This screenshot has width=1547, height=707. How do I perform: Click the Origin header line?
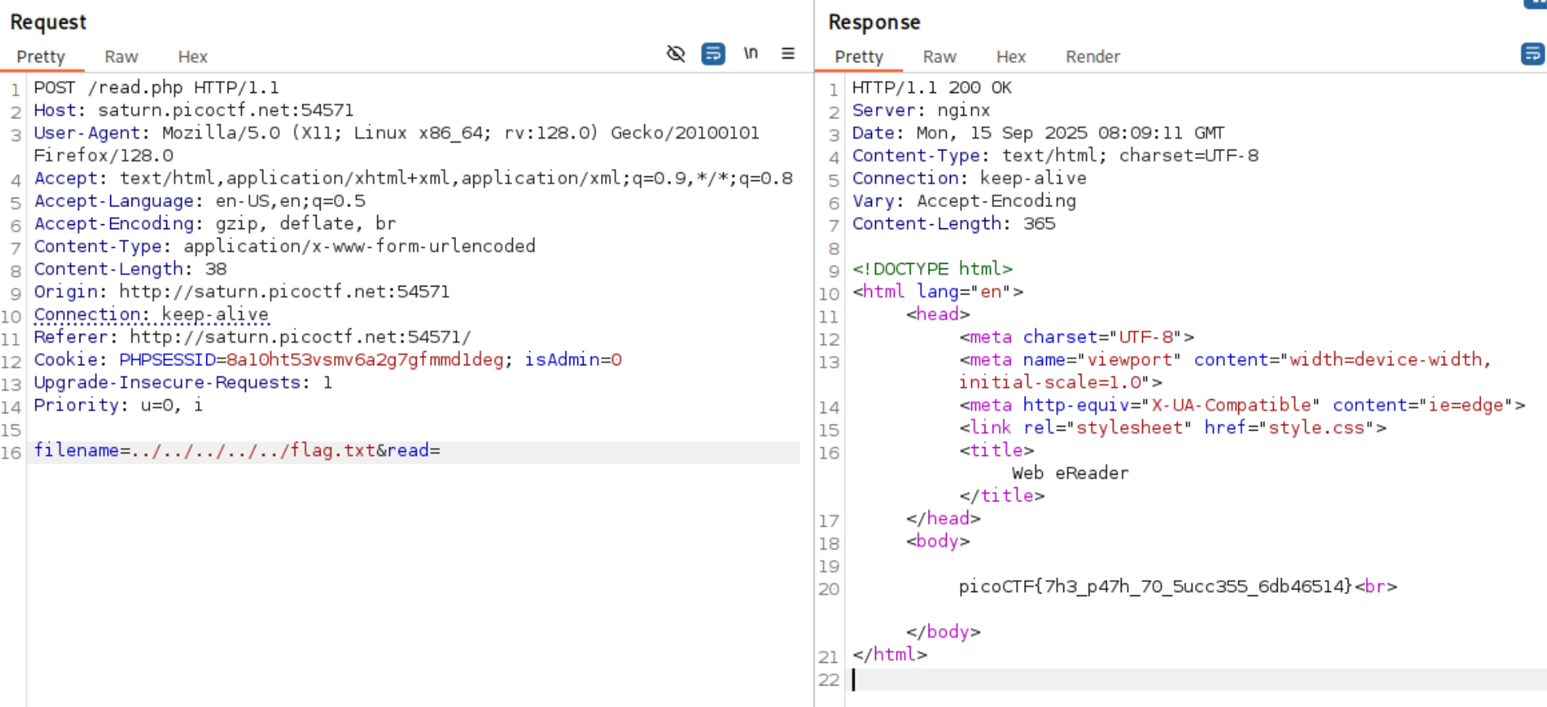[242, 292]
